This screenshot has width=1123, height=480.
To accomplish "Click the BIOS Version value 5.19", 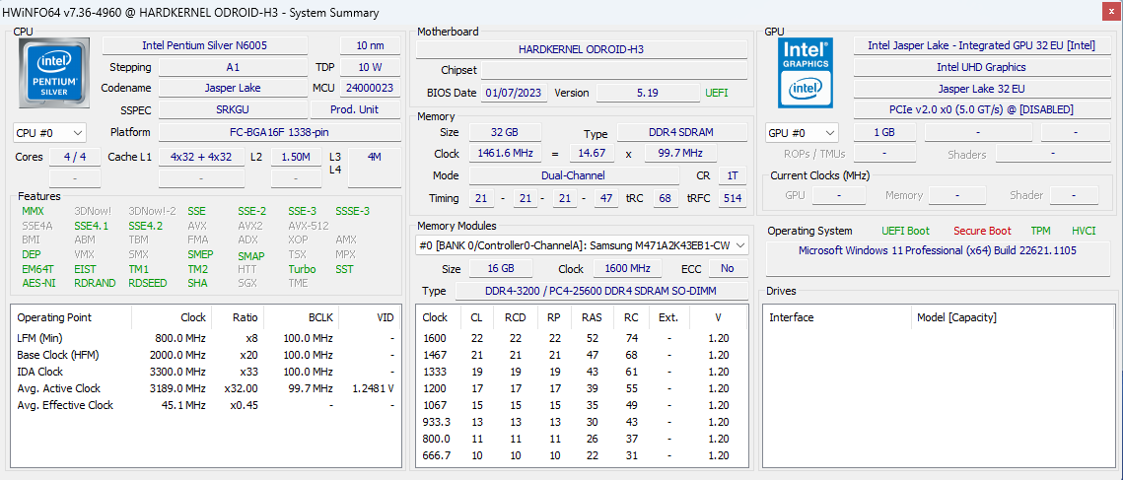I will click(x=648, y=93).
